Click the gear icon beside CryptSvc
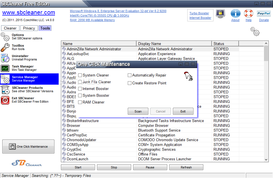 (x=64, y=149)
